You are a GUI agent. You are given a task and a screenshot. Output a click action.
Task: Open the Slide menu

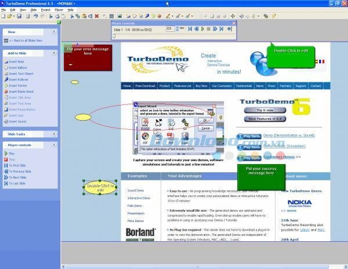click(x=34, y=10)
